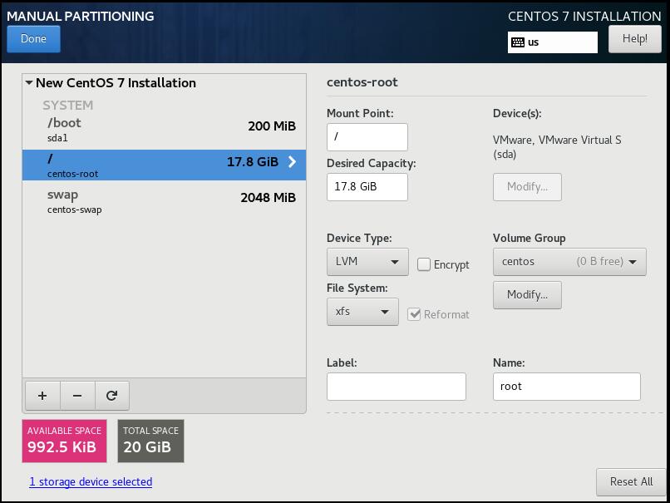The width and height of the screenshot is (670, 503).
Task: Click the Label input field
Action: pyautogui.click(x=397, y=387)
